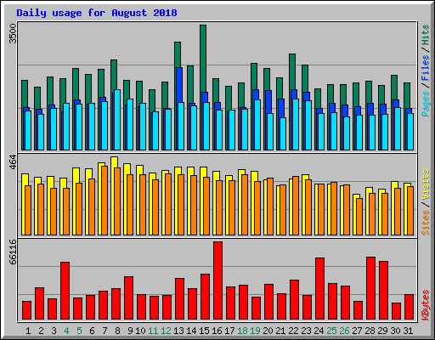Select the red KBytes bar for day 24
The width and height of the screenshot is (435, 340).
tap(319, 289)
